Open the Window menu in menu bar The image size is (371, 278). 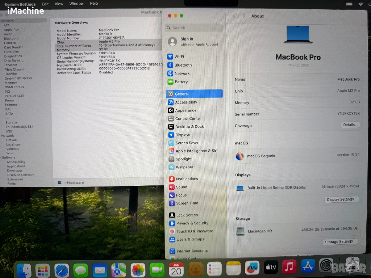tap(76, 4)
